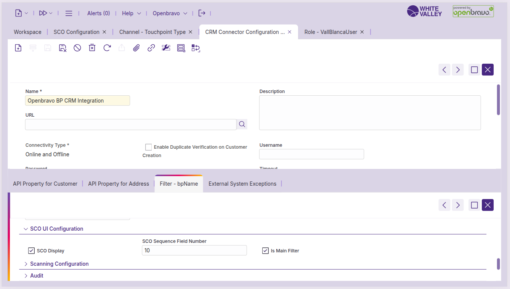Image resolution: width=510 pixels, height=289 pixels.
Task: Delete the record with the trash icon
Action: [x=92, y=48]
